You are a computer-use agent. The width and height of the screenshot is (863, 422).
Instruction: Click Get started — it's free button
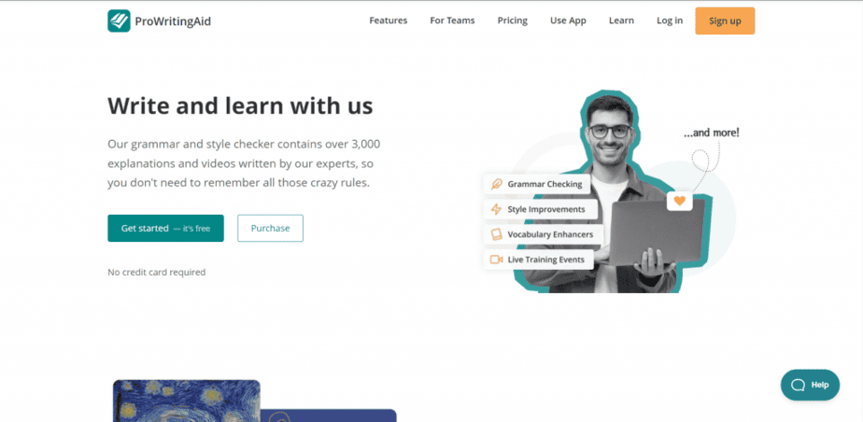165,229
